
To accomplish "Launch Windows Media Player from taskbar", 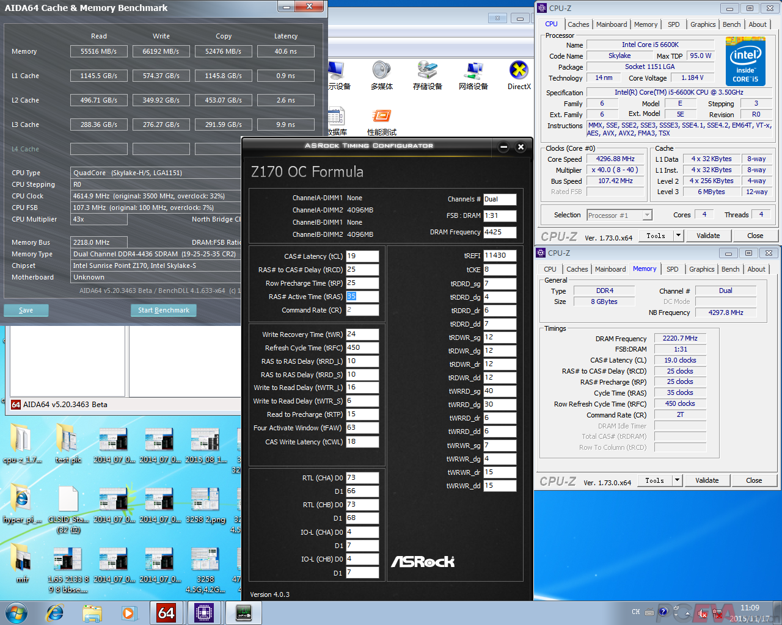I will 129,612.
